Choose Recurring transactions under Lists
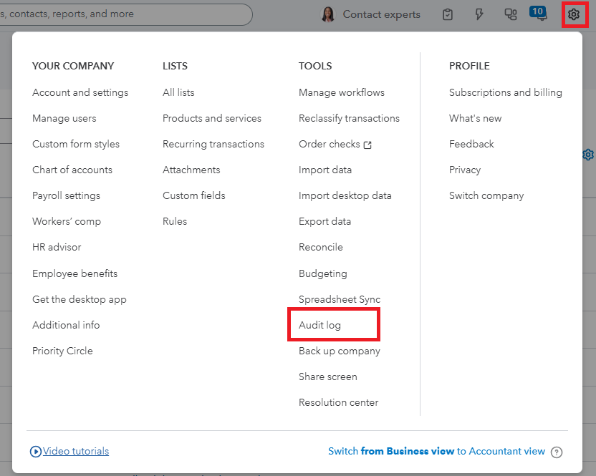The height and width of the screenshot is (476, 596). click(x=213, y=144)
